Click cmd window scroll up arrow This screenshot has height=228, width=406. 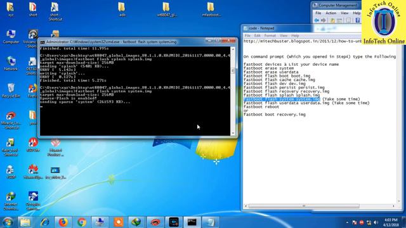tap(233, 49)
